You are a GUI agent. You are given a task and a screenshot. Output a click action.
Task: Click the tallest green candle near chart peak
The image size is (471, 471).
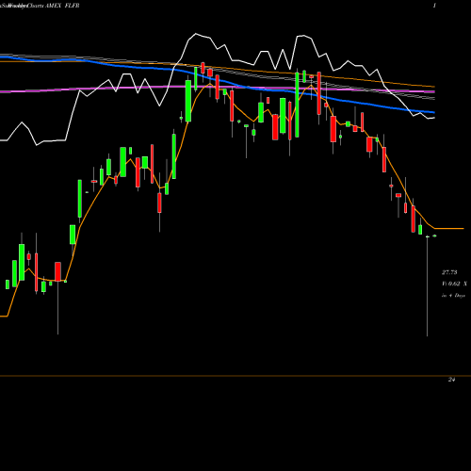click(297, 105)
